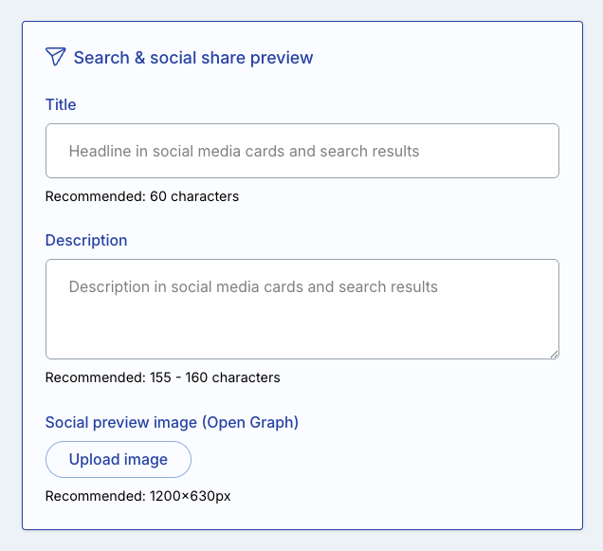Click the Description field label
The image size is (603, 551).
pyautogui.click(x=86, y=240)
